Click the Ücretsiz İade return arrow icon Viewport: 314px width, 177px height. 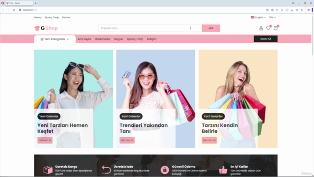106,170
